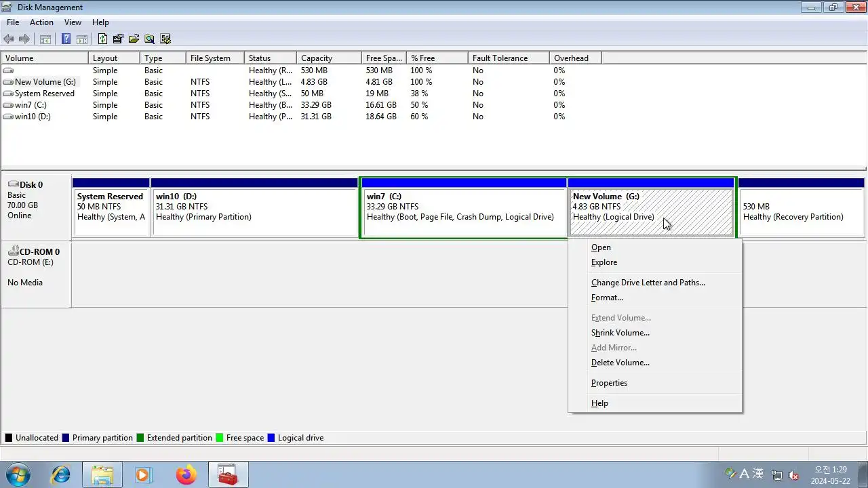This screenshot has height=488, width=868.
Task: Click the System Reserved volume list icon
Action: [8, 94]
